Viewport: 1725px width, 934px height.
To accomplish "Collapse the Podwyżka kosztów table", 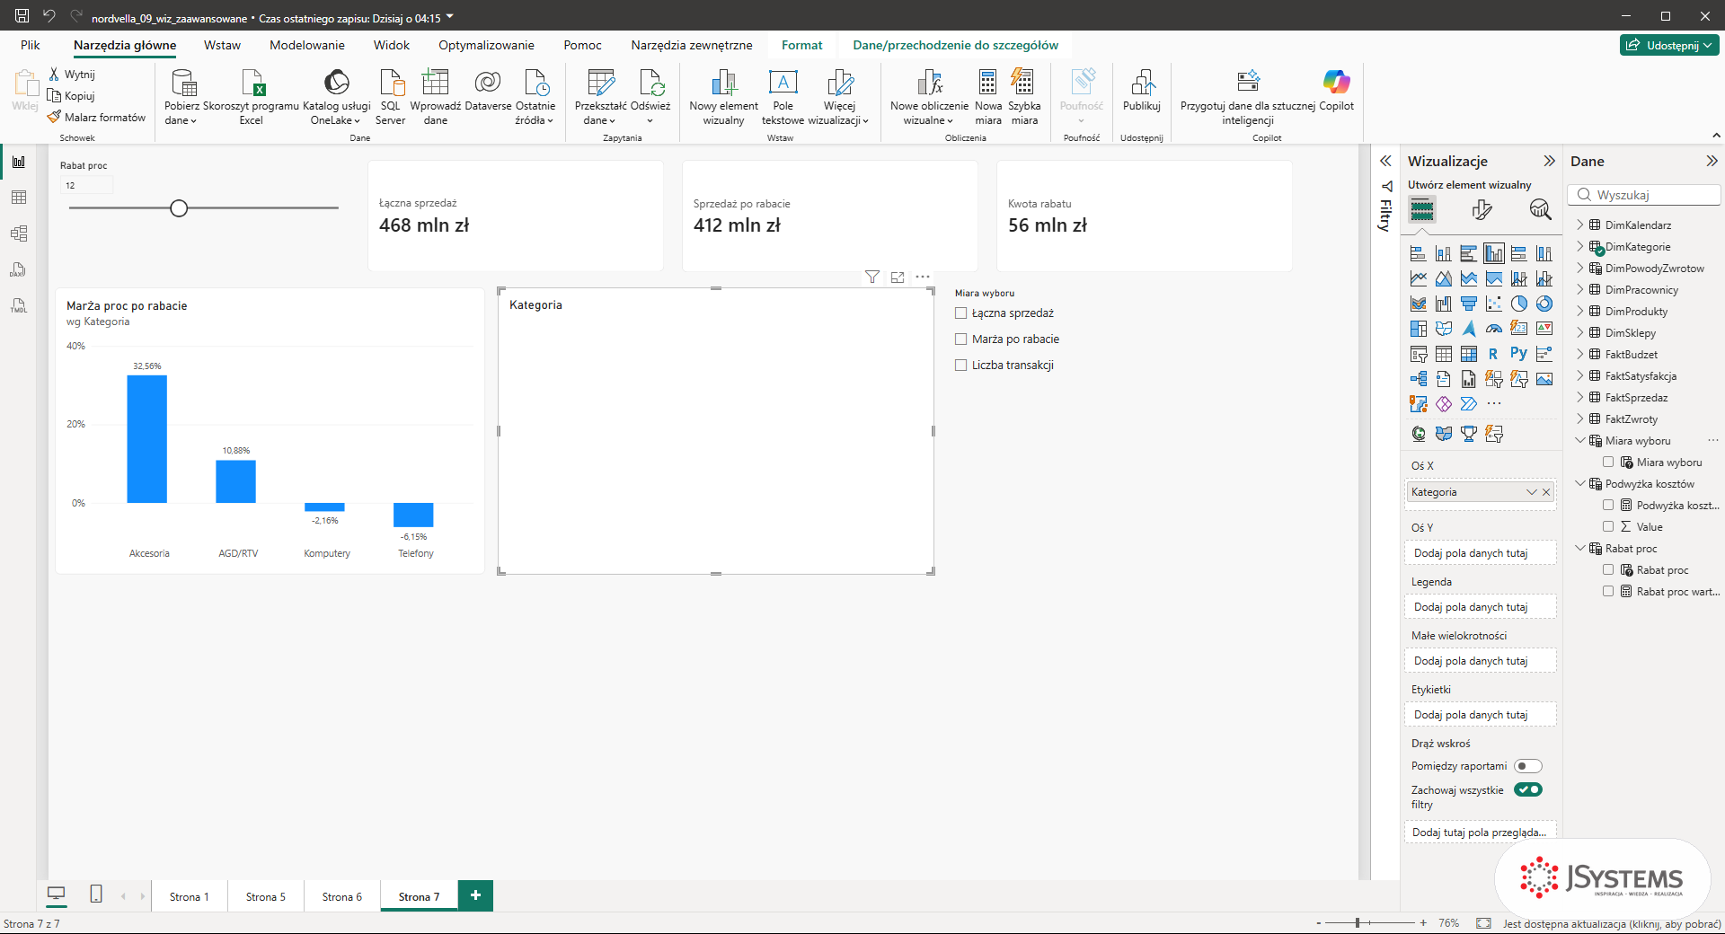I will point(1580,484).
